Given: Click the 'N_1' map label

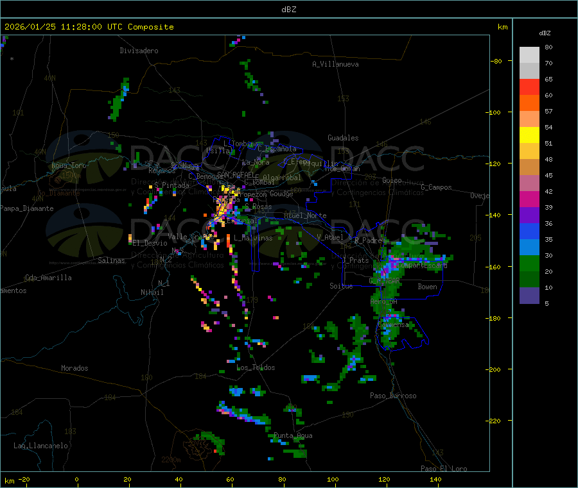Looking at the screenshot, I should tap(164, 283).
